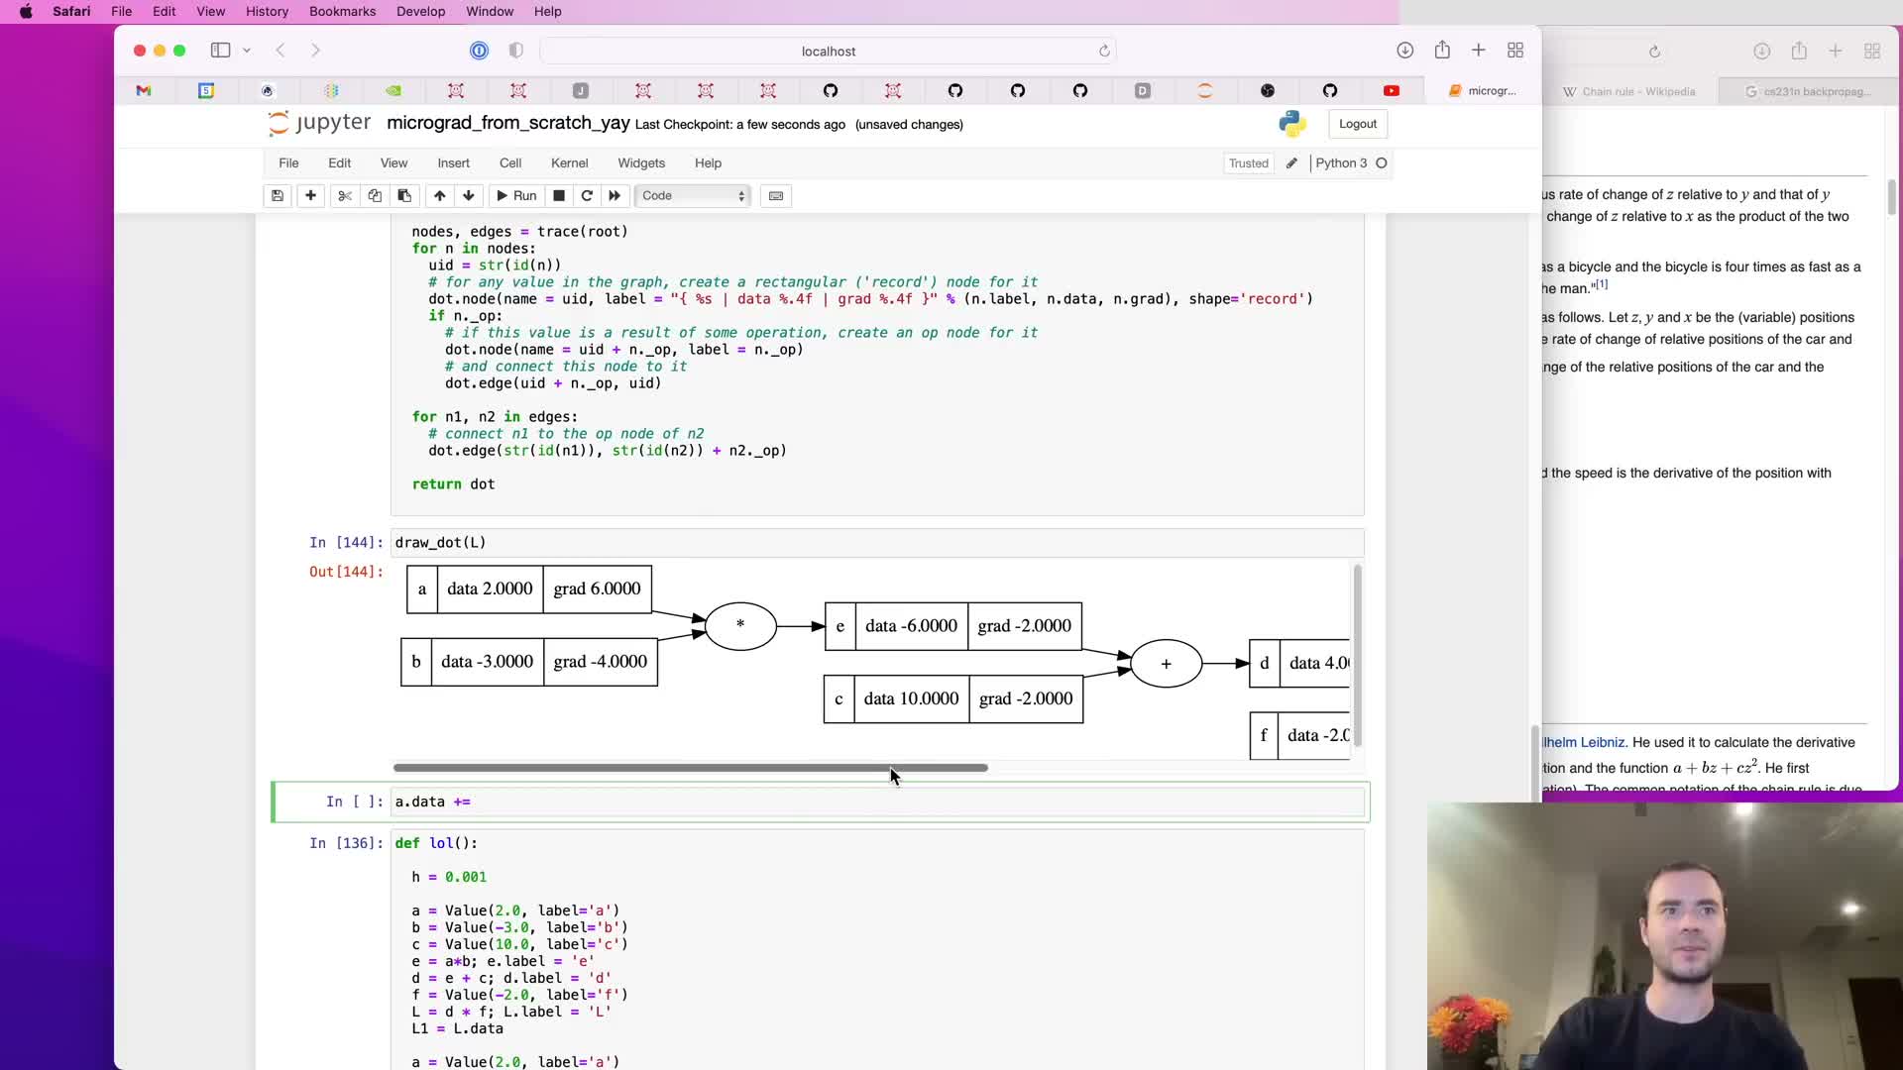Interrupt the kernel with the stop icon

pyautogui.click(x=559, y=195)
